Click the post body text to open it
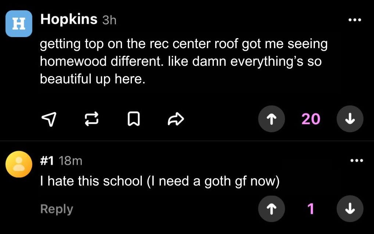The image size is (374, 234). 184,61
